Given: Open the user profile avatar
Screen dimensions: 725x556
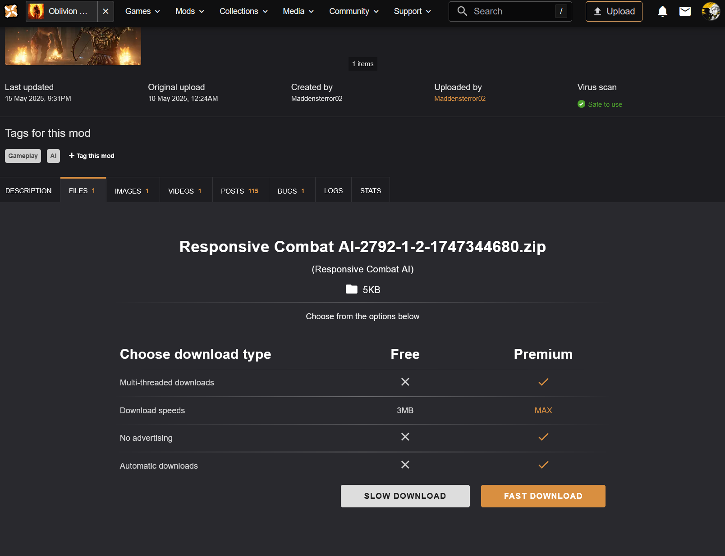Looking at the screenshot, I should [x=711, y=11].
